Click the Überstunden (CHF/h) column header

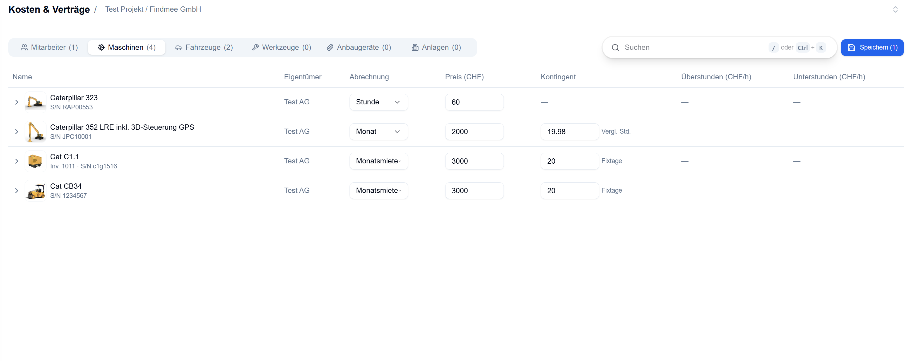coord(716,77)
